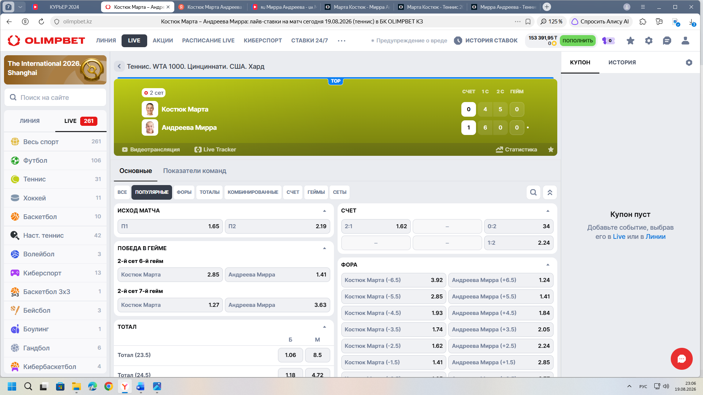This screenshot has height=395, width=703.
Task: Open match Статистика
Action: click(517, 150)
